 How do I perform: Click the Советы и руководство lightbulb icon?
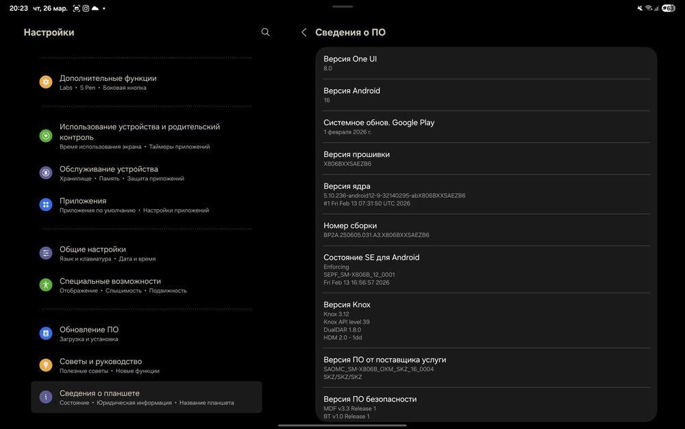pyautogui.click(x=46, y=365)
